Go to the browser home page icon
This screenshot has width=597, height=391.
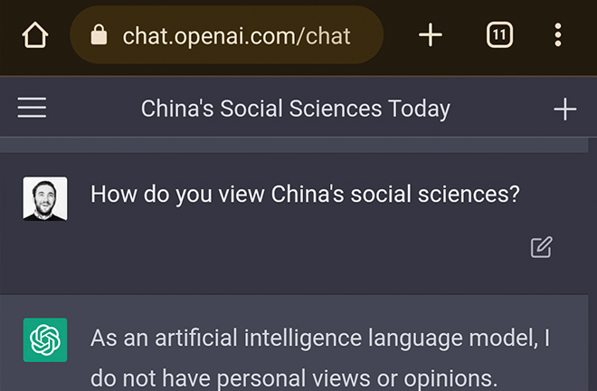click(x=35, y=35)
